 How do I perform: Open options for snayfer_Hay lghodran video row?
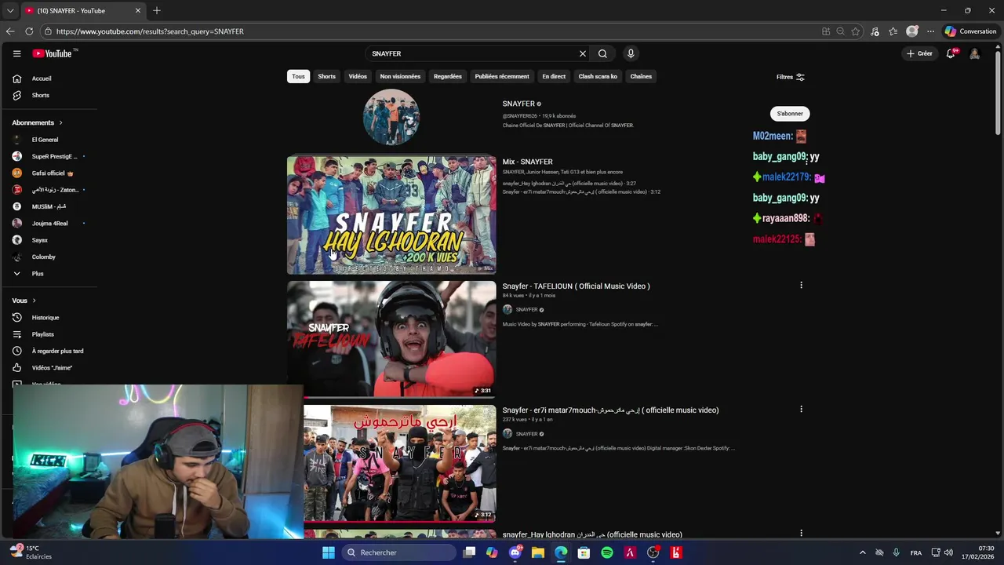click(801, 533)
